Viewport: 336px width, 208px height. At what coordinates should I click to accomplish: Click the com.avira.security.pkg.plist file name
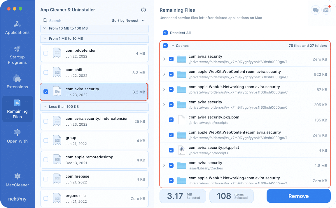214,148
